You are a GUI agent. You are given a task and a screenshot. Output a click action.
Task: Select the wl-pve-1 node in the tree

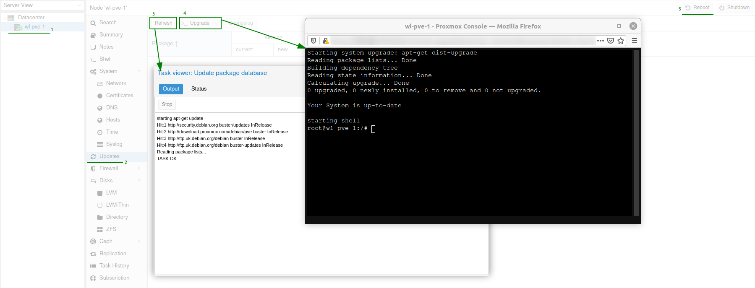pos(34,27)
